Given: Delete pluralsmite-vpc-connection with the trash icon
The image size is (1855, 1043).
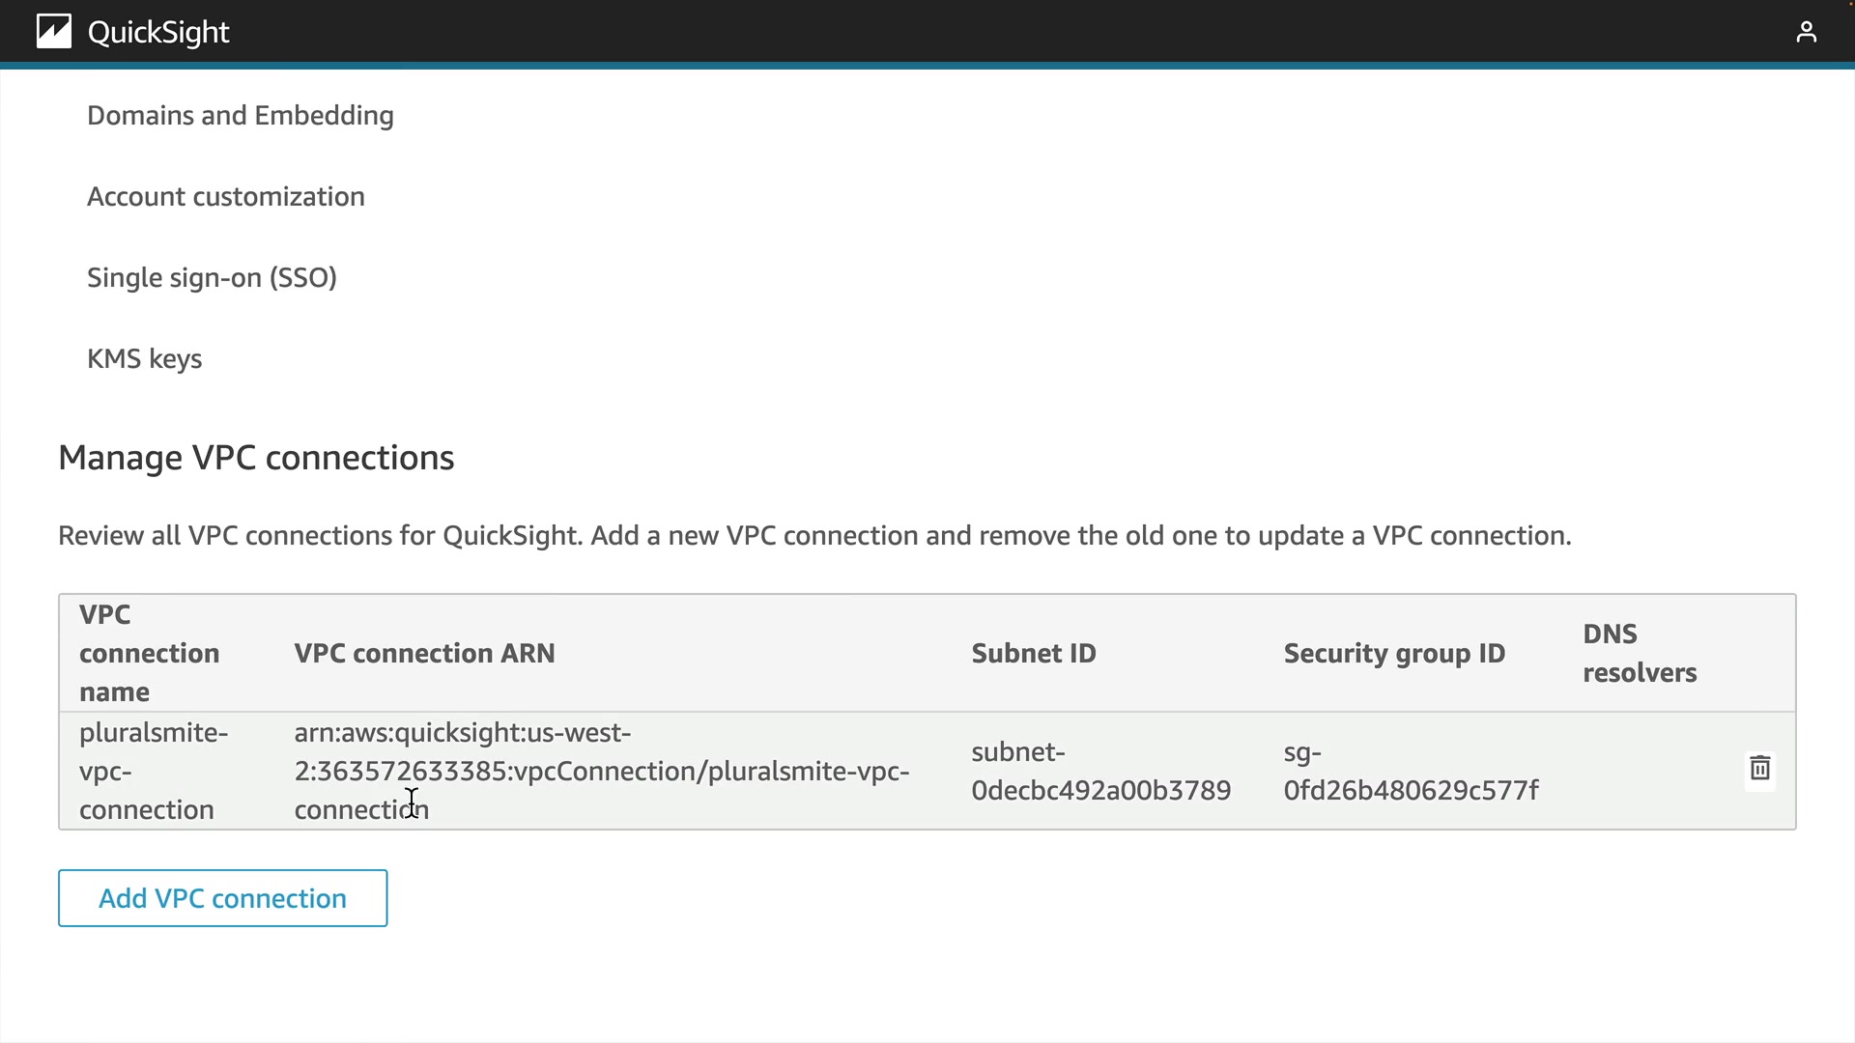Looking at the screenshot, I should pos(1759,770).
